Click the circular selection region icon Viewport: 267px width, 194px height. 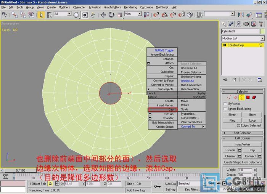(x=76, y=15)
